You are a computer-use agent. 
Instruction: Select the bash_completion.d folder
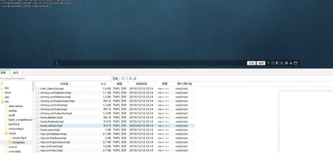(x=20, y=120)
